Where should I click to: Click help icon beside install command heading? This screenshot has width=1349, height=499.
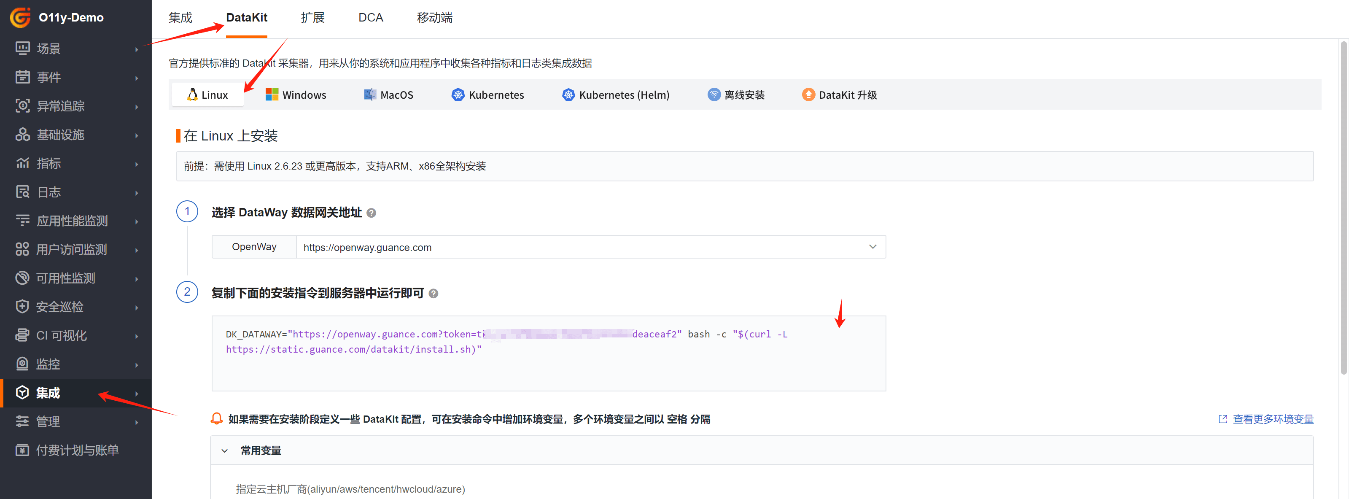433,293
